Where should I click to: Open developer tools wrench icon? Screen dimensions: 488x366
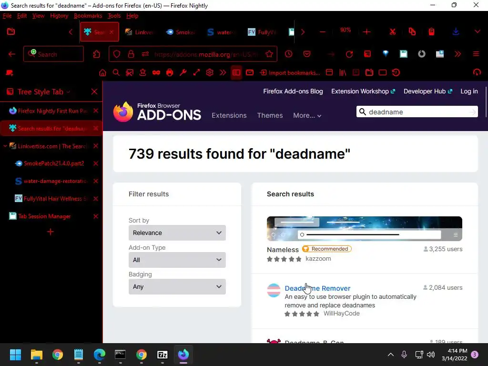(183, 73)
